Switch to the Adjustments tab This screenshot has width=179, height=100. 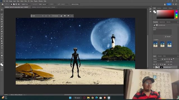(162, 22)
